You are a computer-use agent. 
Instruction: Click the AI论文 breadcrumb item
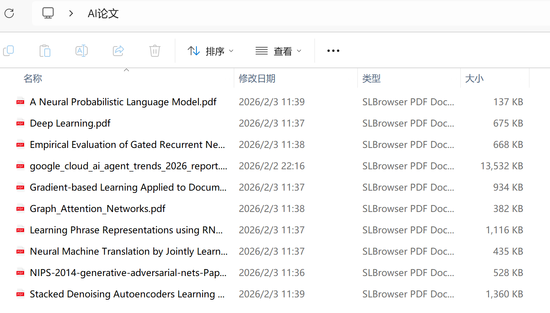tap(103, 13)
